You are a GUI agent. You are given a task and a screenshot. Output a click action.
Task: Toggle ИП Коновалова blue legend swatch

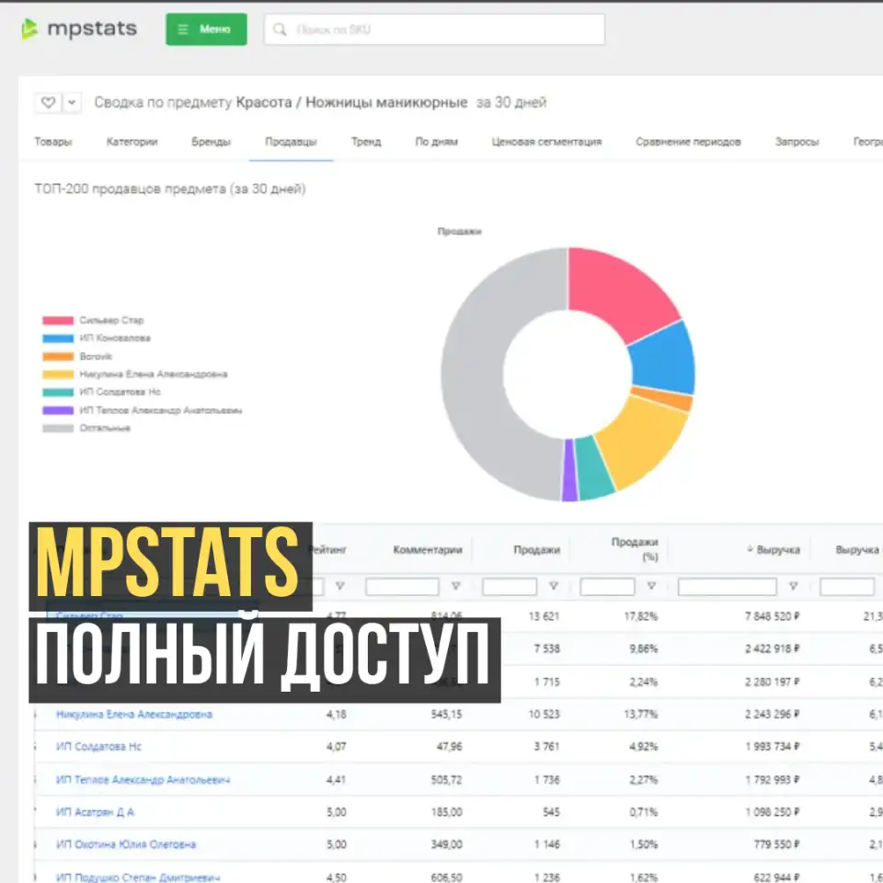58,338
